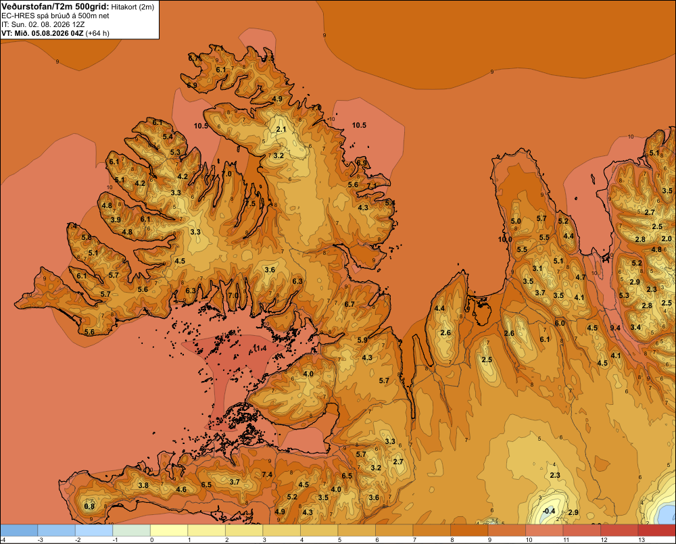Click the 11.4 temperature label over the bay
676x544 pixels.
point(260,348)
